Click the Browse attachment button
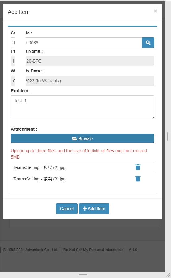 pyautogui.click(x=83, y=138)
